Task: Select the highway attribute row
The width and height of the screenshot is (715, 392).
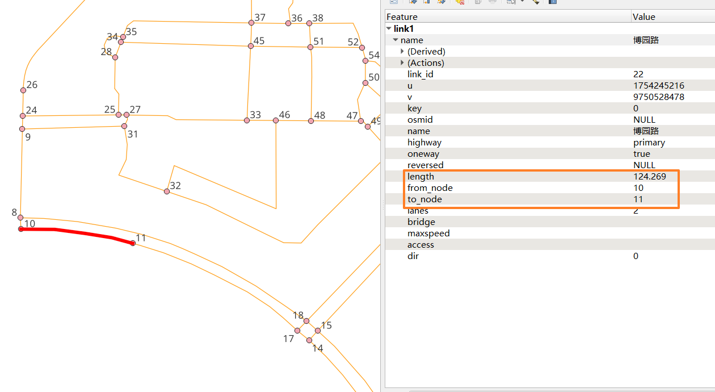Action: coord(550,142)
